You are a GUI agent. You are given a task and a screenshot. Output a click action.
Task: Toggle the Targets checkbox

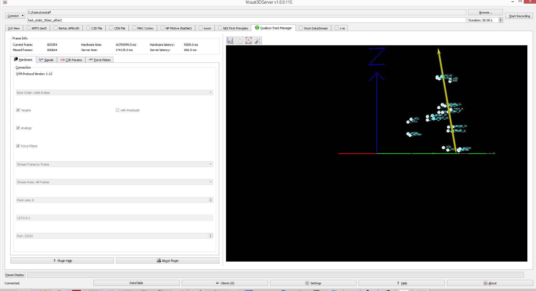pos(18,110)
